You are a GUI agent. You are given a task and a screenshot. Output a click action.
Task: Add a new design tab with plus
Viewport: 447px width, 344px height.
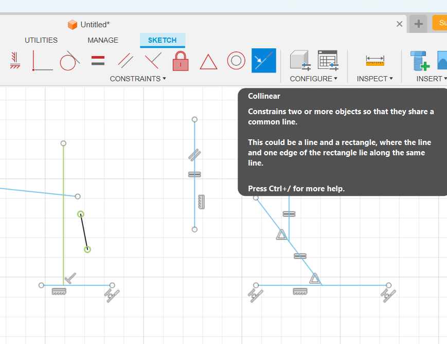pos(418,24)
